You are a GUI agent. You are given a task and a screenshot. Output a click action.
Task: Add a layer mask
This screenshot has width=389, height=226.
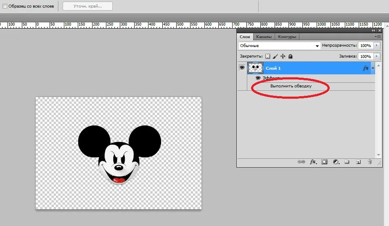(x=324, y=162)
